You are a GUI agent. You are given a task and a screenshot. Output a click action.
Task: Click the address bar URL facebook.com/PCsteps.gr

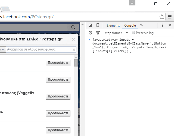click(x=27, y=17)
